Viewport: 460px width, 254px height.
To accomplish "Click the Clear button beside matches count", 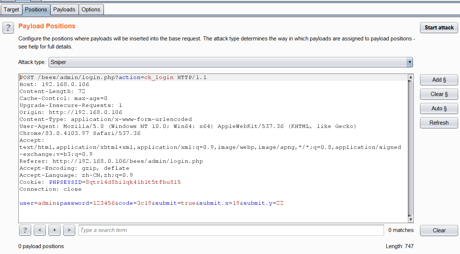I will [x=439, y=230].
